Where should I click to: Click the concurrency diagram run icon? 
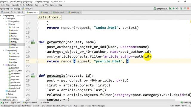click(185, 9)
